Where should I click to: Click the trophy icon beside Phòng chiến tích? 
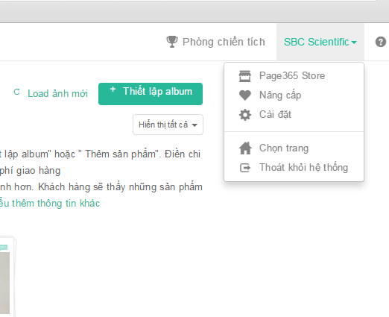pyautogui.click(x=172, y=42)
